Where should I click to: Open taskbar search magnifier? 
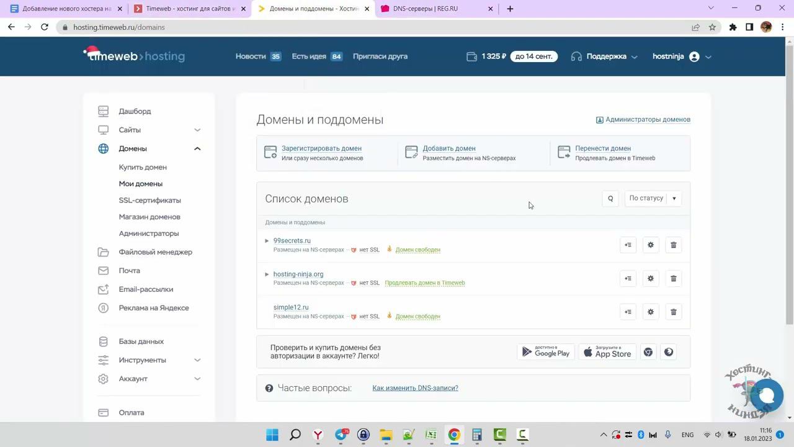(295, 435)
